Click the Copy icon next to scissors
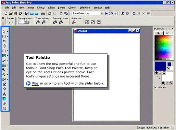This screenshot has height=130, width=176. 66,13
